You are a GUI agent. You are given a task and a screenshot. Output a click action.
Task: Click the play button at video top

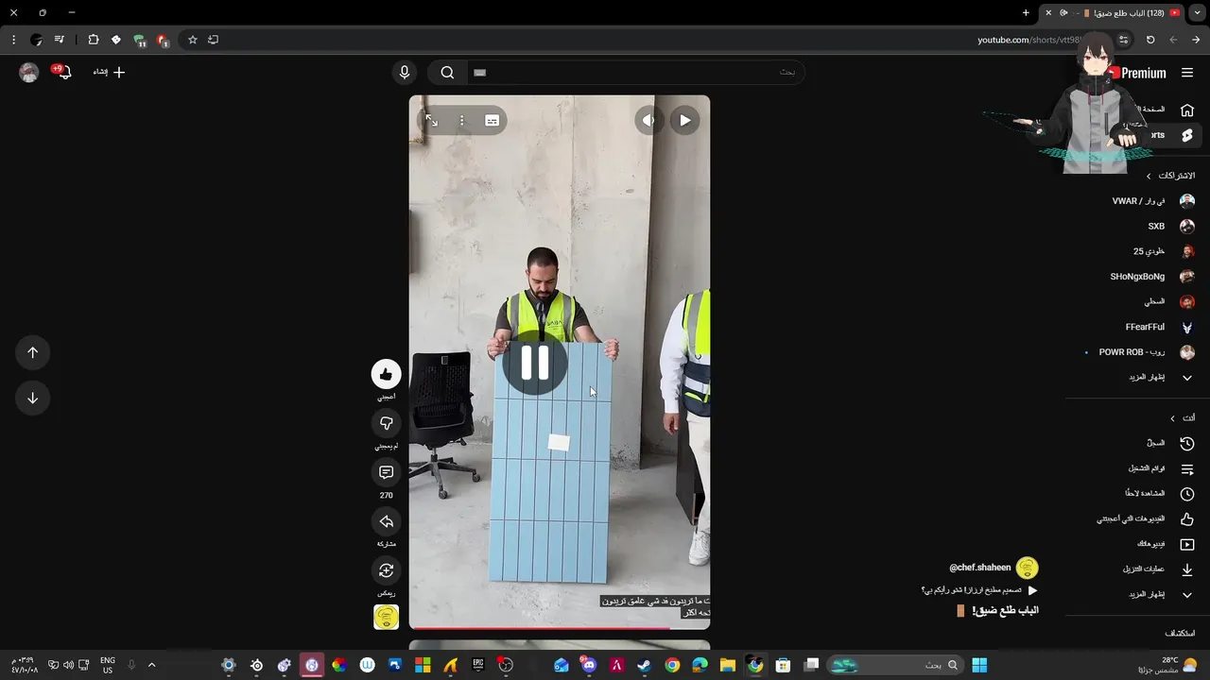tap(684, 120)
